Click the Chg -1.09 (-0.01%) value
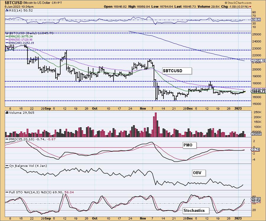This screenshot has width=266, height=221. tap(235, 6)
